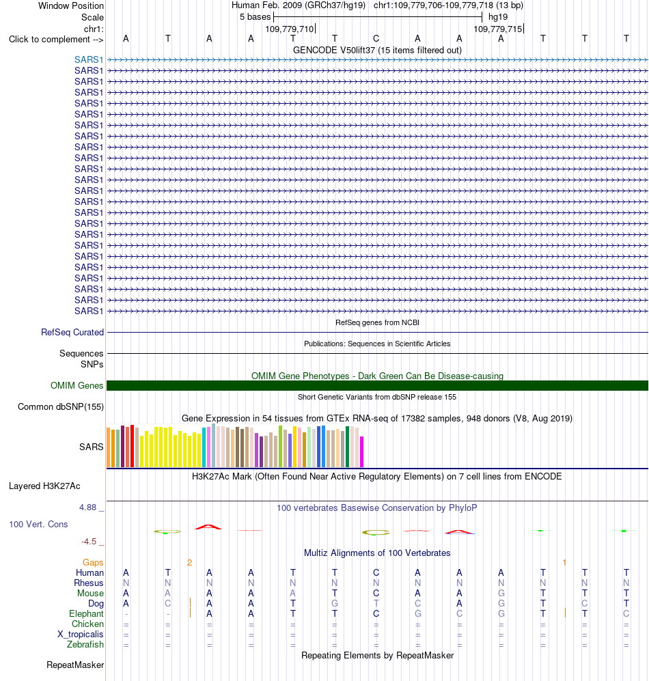Click the 109,779,710 coordinate tick
The image size is (649, 681).
(x=290, y=29)
